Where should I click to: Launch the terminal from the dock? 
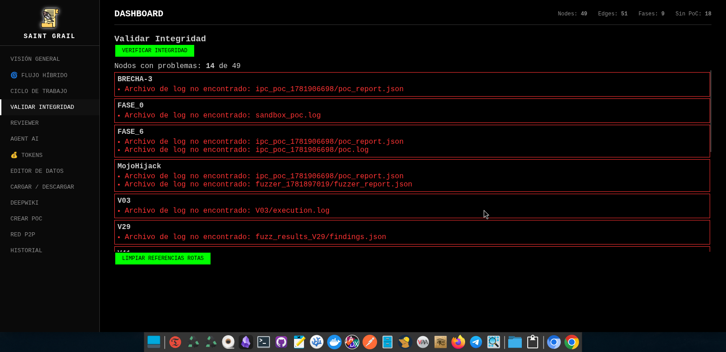click(x=264, y=342)
